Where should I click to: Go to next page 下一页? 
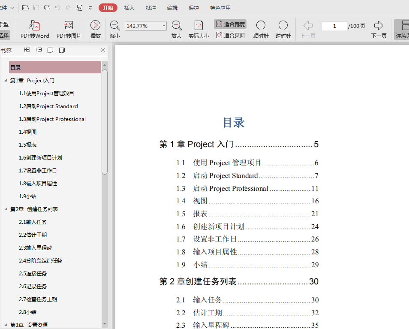coord(379,30)
